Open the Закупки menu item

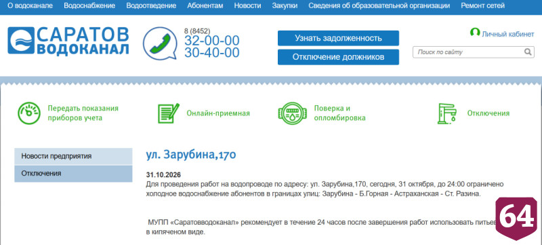pyautogui.click(x=285, y=6)
